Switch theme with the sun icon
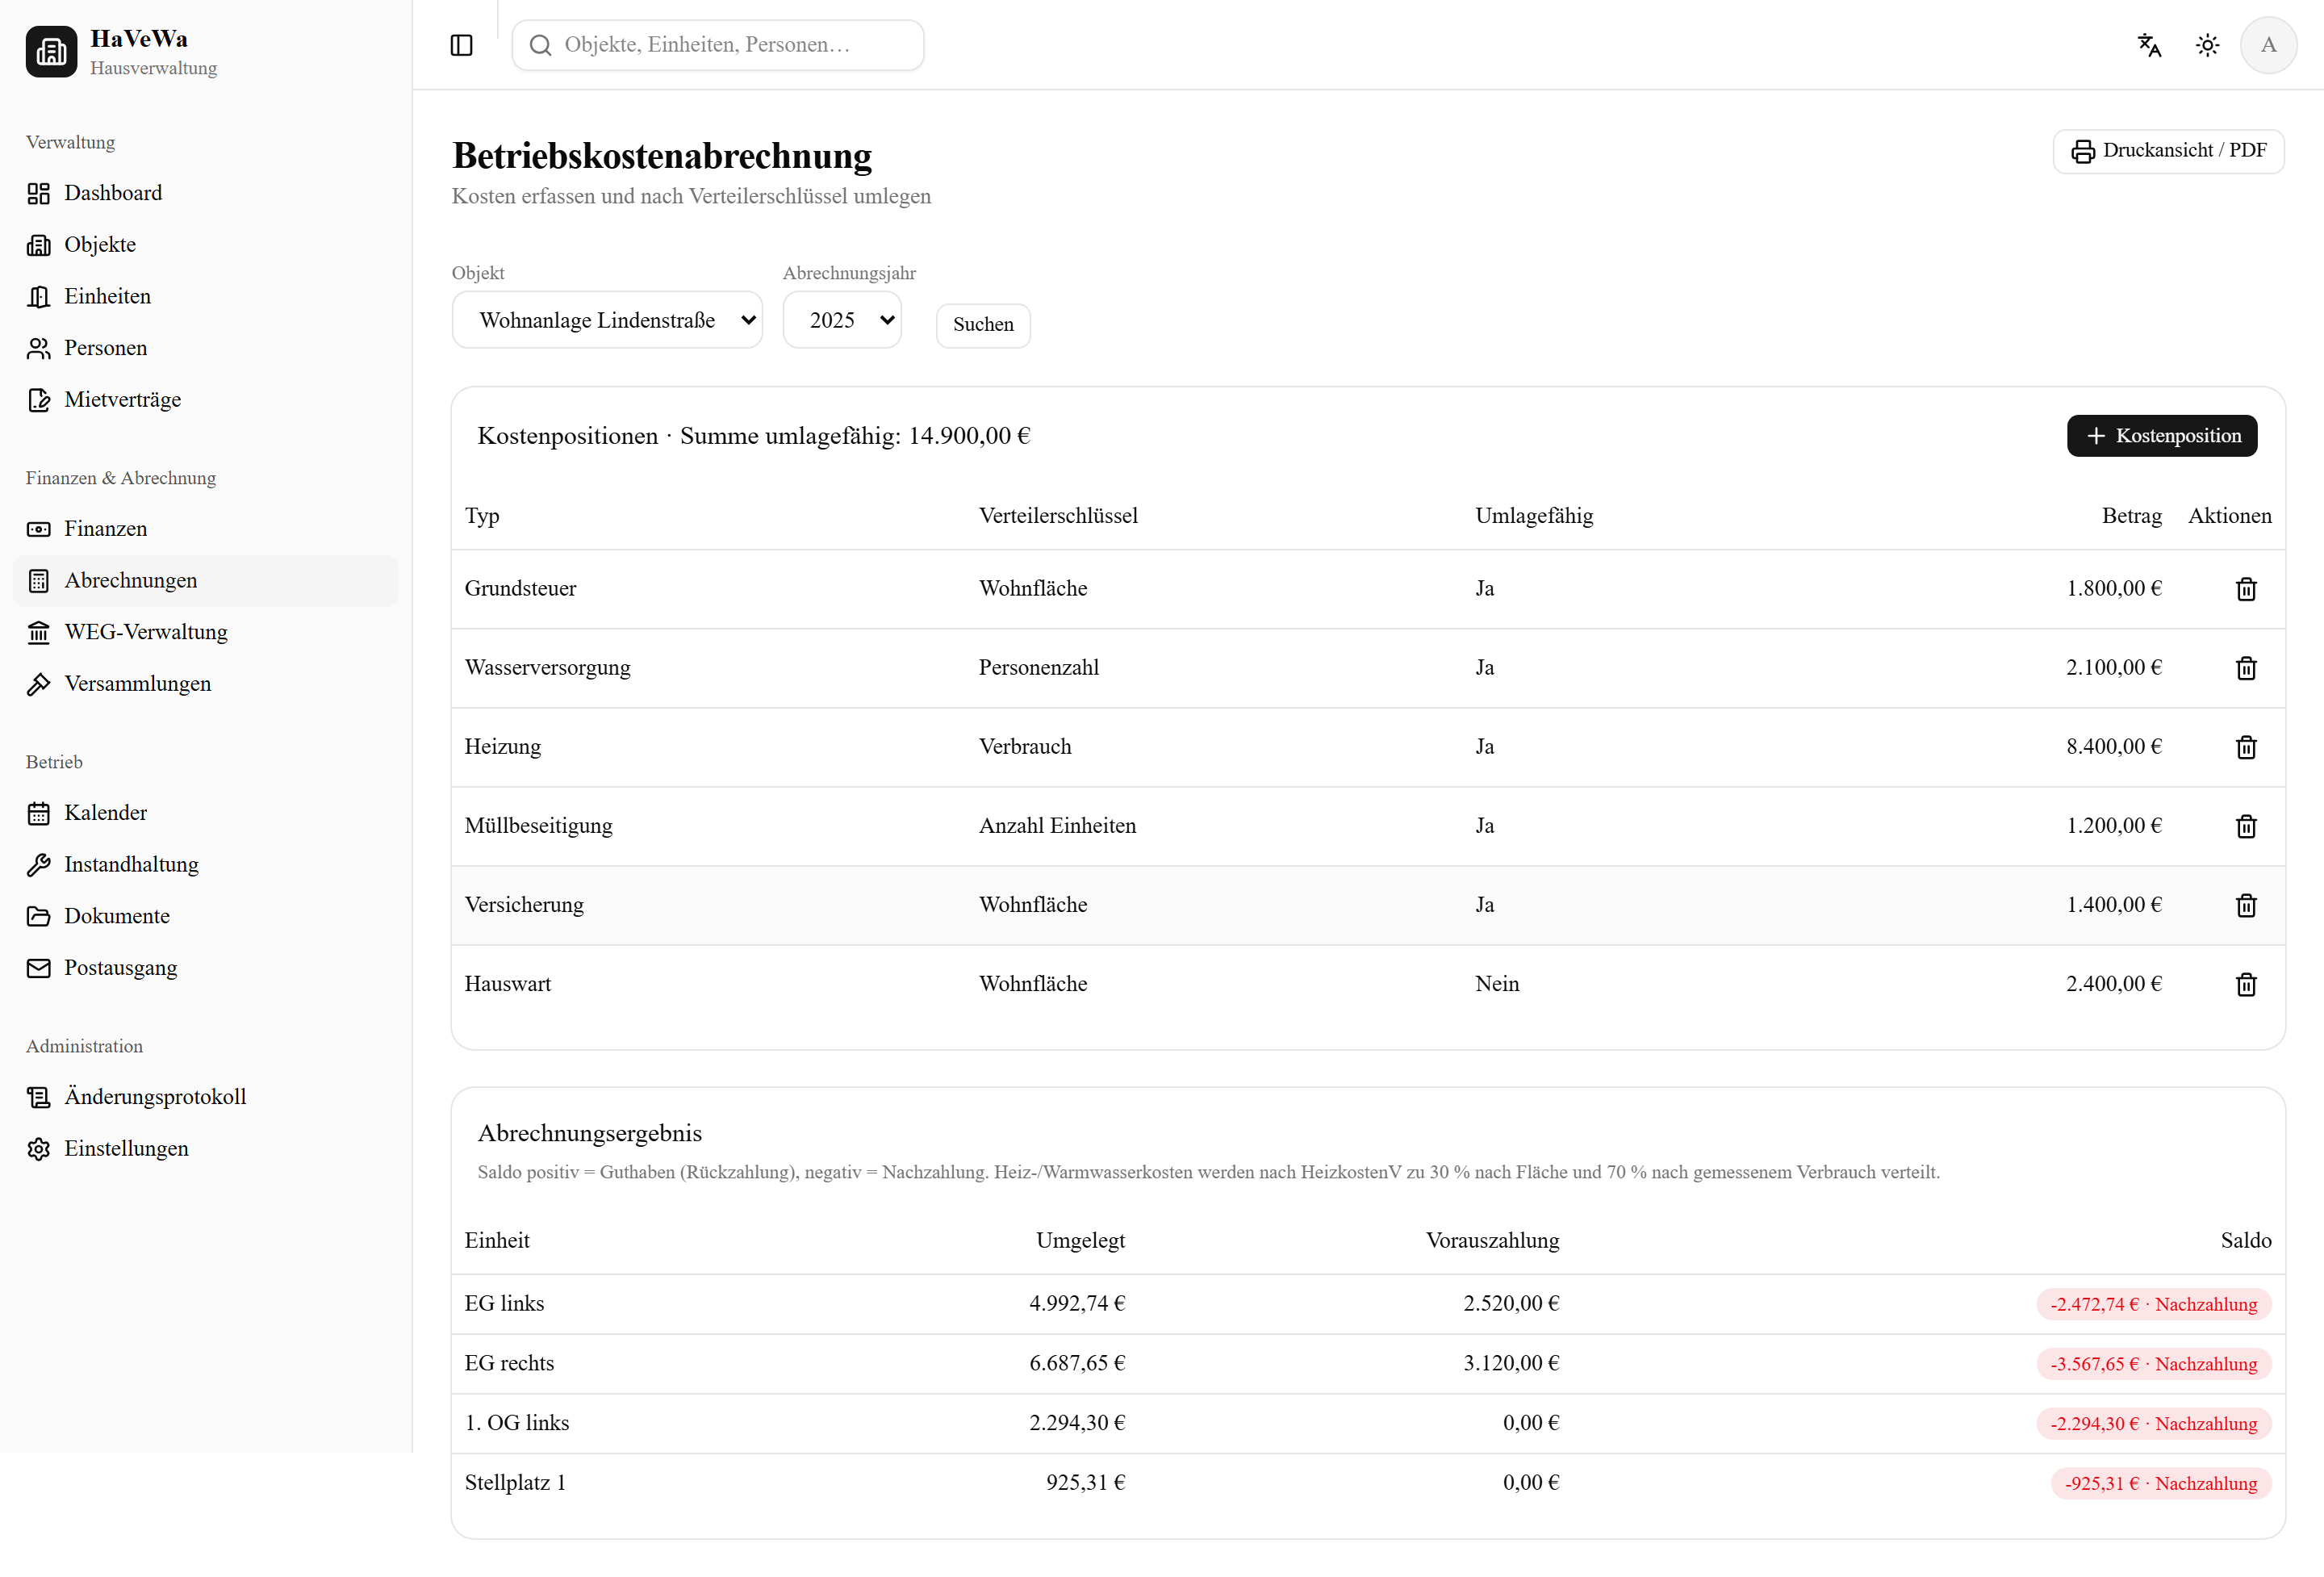Viewport: 2324px width, 1577px height. coord(2207,45)
